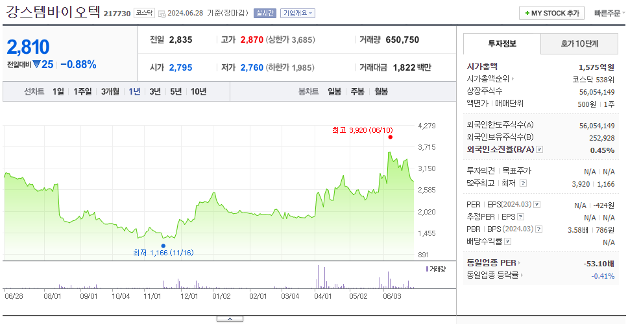
Task: Click the purple 거래량 legend marker
Action: pos(427,269)
